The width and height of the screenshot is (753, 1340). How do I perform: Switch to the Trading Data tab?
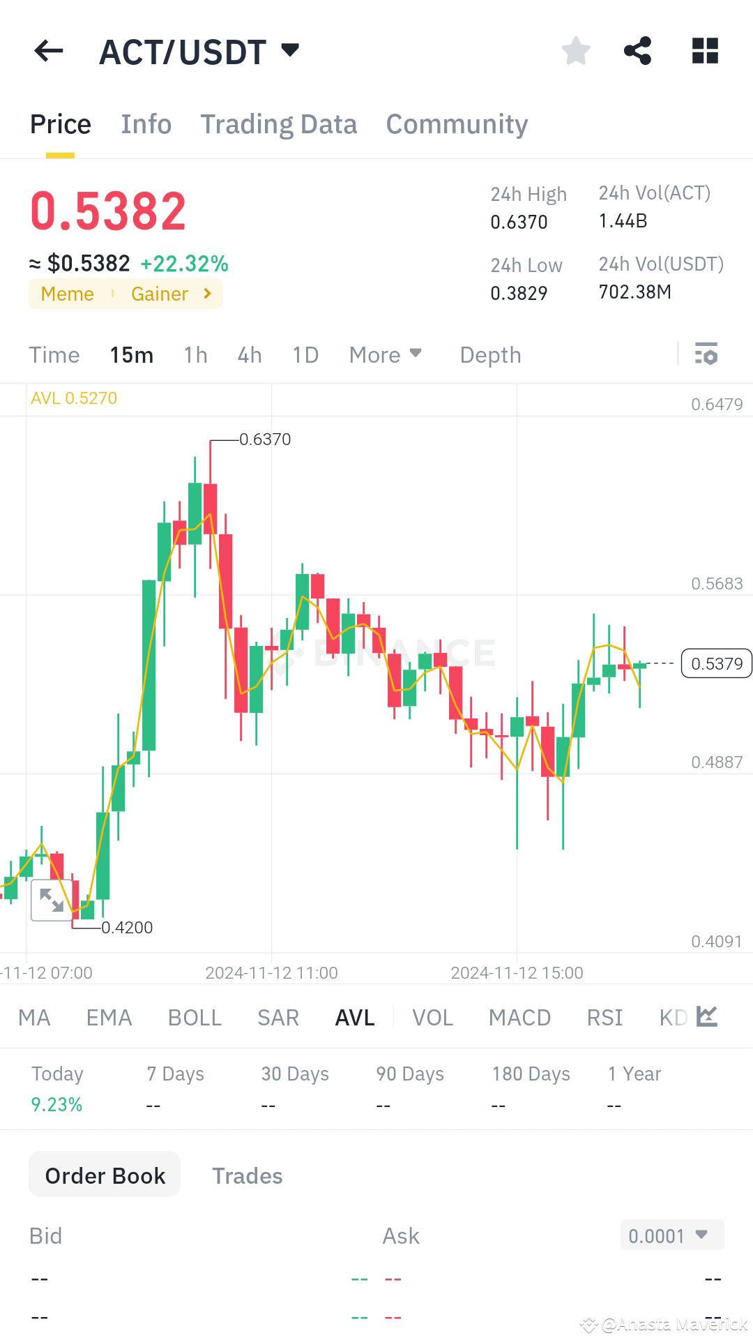click(x=278, y=123)
